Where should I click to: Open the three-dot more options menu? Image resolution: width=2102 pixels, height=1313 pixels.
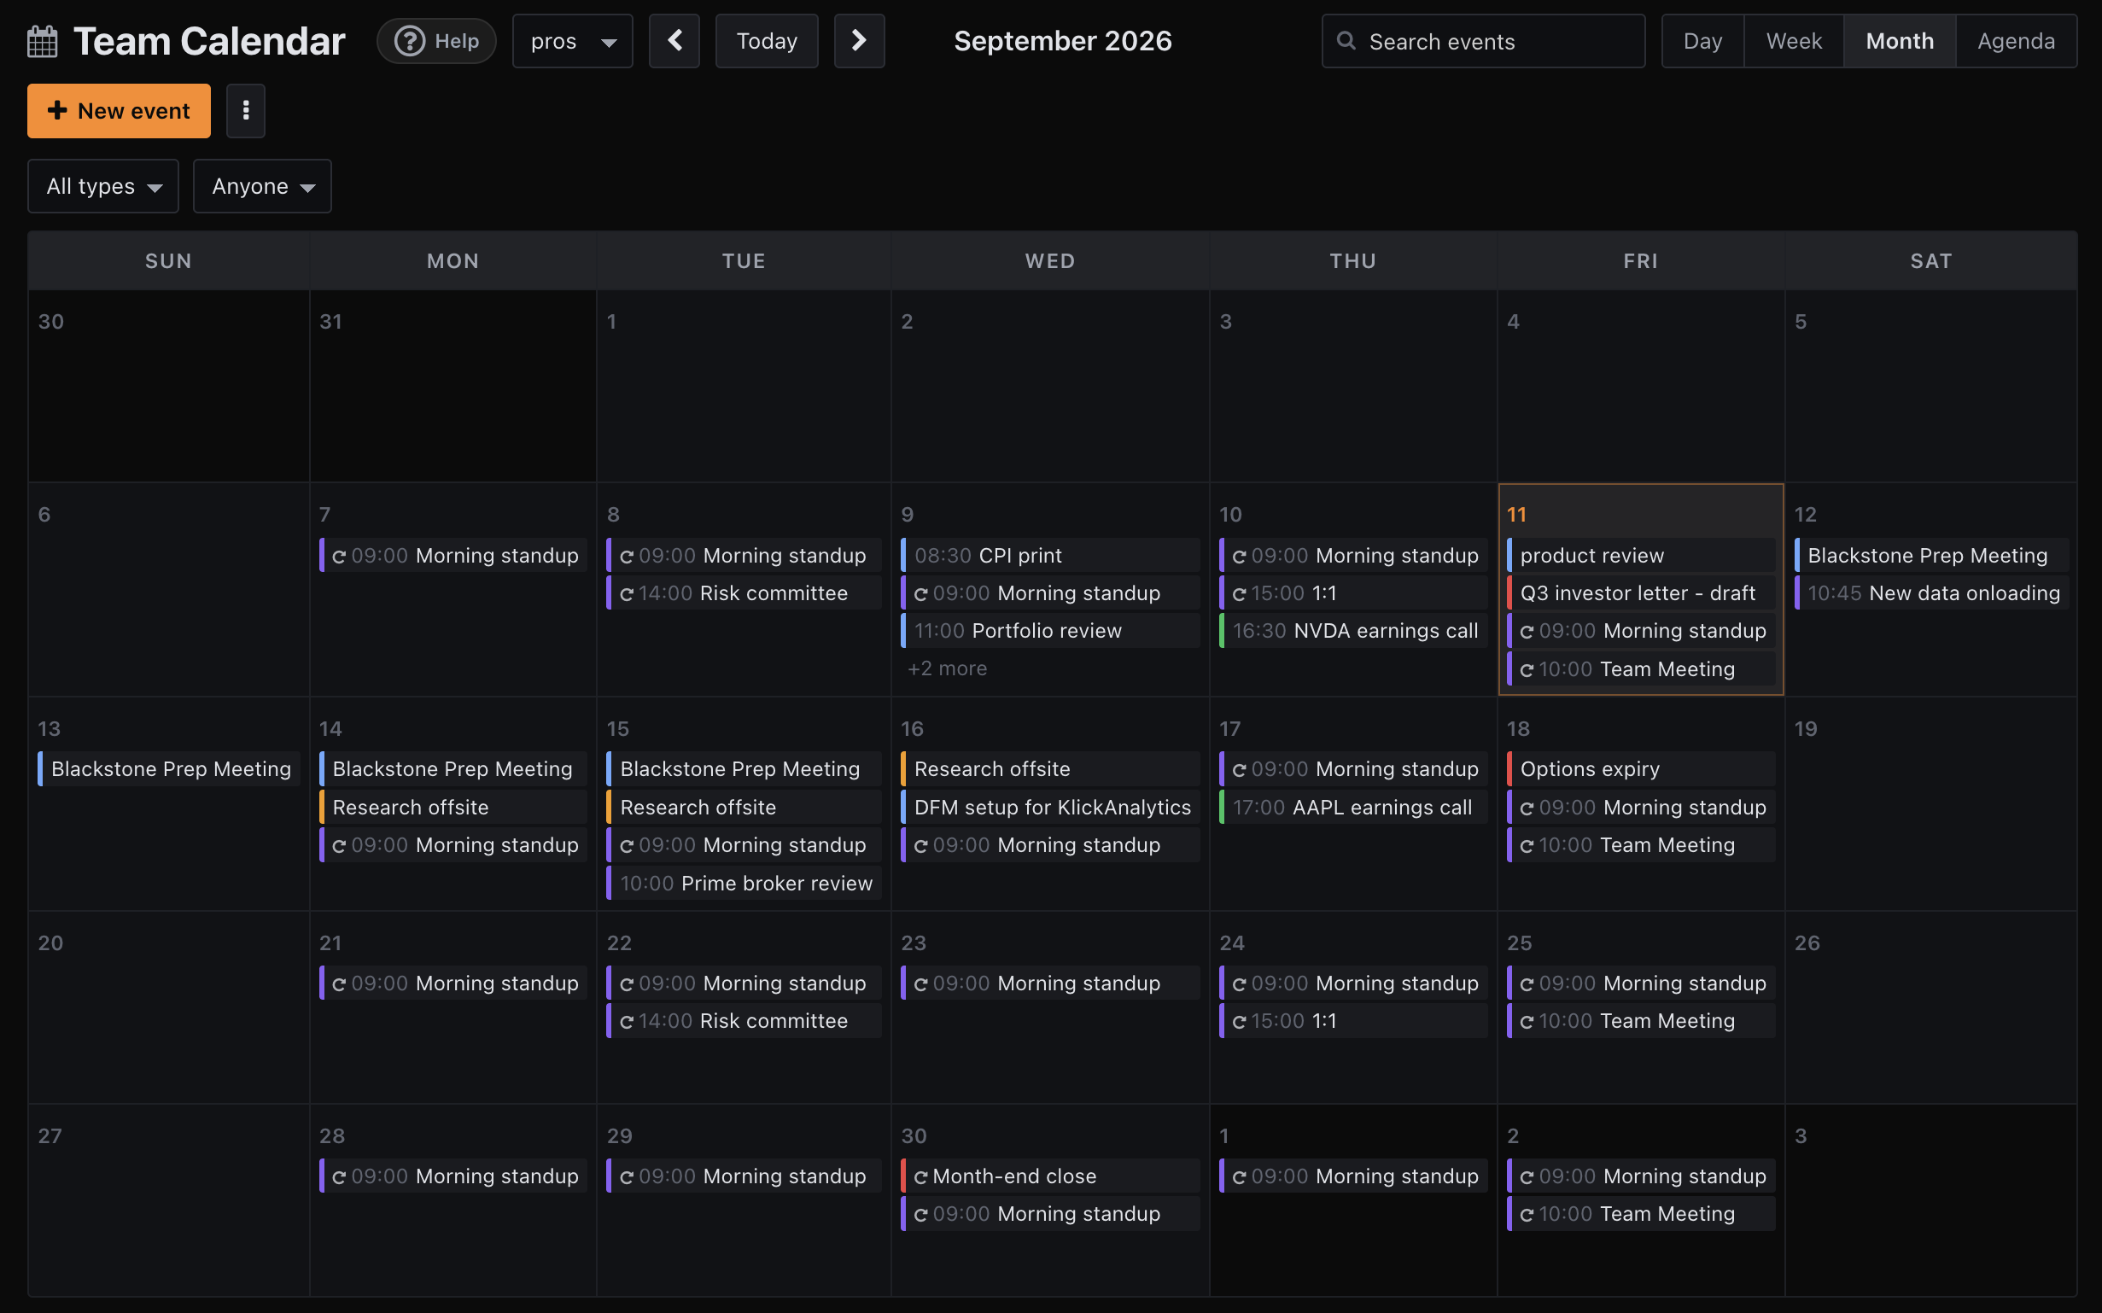point(246,110)
